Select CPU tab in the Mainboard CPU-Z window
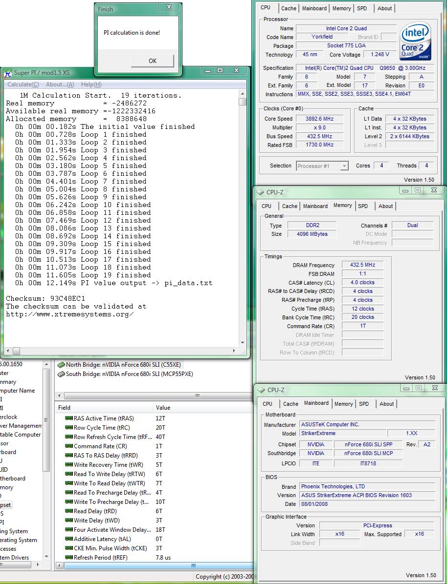This screenshot has height=584, width=447. click(x=268, y=404)
